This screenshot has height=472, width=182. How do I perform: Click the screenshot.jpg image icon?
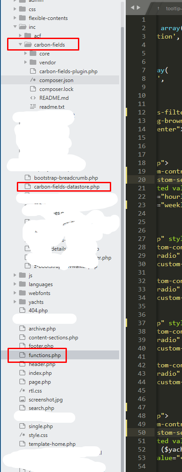(22, 399)
